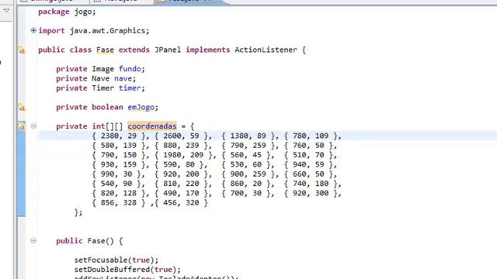The width and height of the screenshot is (497, 279).
Task: Open the view menu dropdown arrow in left panel
Action: point(6,10)
